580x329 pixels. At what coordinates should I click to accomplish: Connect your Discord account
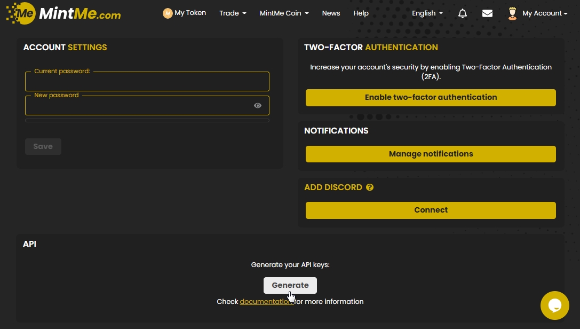click(431, 210)
